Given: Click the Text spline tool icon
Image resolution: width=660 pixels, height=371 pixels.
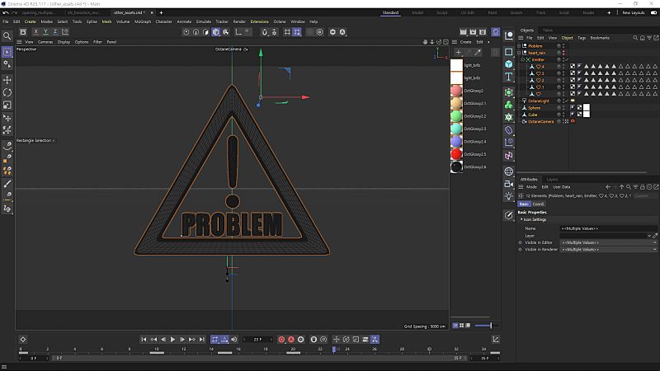Looking at the screenshot, I should pyautogui.click(x=509, y=77).
